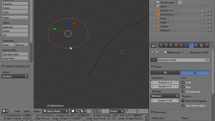Viewport: 215px width, 121px height.
Task: Click the Translate button
Action: pos(15,4)
